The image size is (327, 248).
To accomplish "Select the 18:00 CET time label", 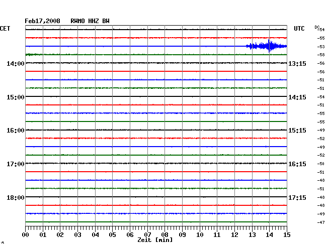I will (x=16, y=197).
